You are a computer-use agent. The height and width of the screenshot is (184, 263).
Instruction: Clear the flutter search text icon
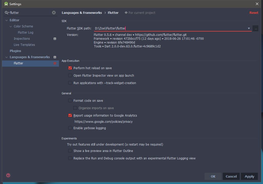coord(54,13)
